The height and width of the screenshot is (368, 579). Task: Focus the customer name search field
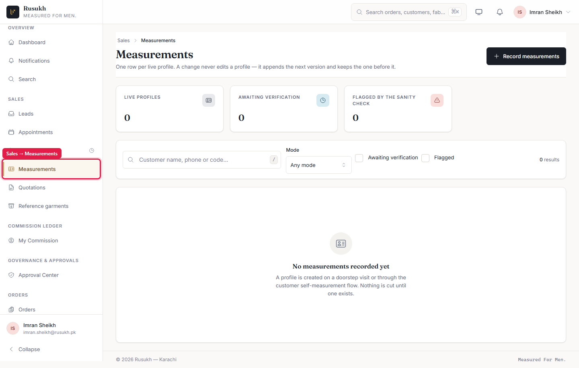tap(202, 160)
